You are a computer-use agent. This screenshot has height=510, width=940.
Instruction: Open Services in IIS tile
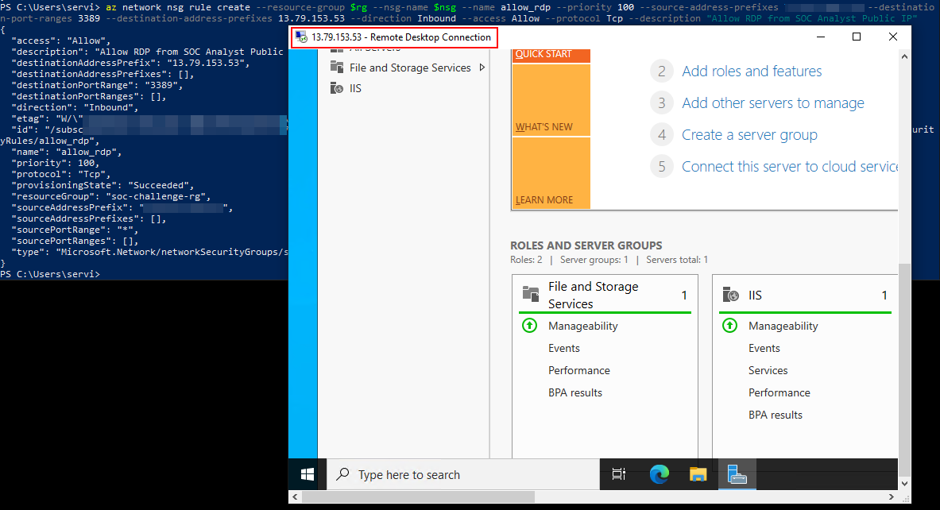768,370
